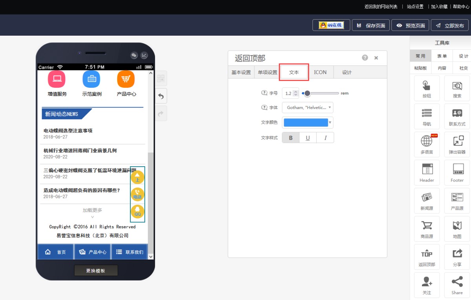Add the 关注 follow widget
Screen dimensions: 471x300
click(x=427, y=285)
